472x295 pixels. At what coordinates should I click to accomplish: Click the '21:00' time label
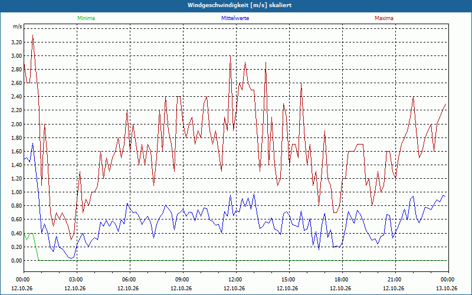[x=395, y=280]
